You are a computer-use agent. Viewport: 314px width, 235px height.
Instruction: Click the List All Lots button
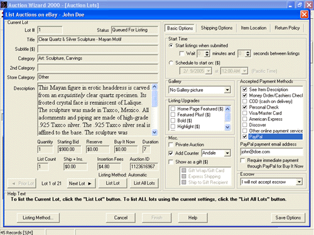point(144,183)
